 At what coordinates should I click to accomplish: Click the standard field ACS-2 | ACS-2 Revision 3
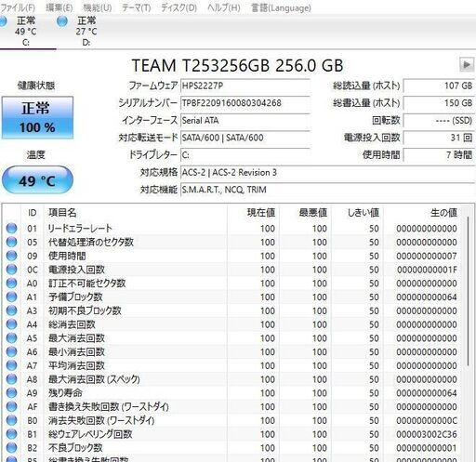tap(327, 172)
